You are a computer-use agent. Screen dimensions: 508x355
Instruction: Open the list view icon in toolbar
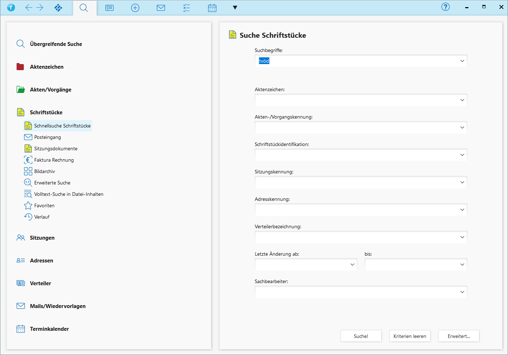[x=110, y=8]
